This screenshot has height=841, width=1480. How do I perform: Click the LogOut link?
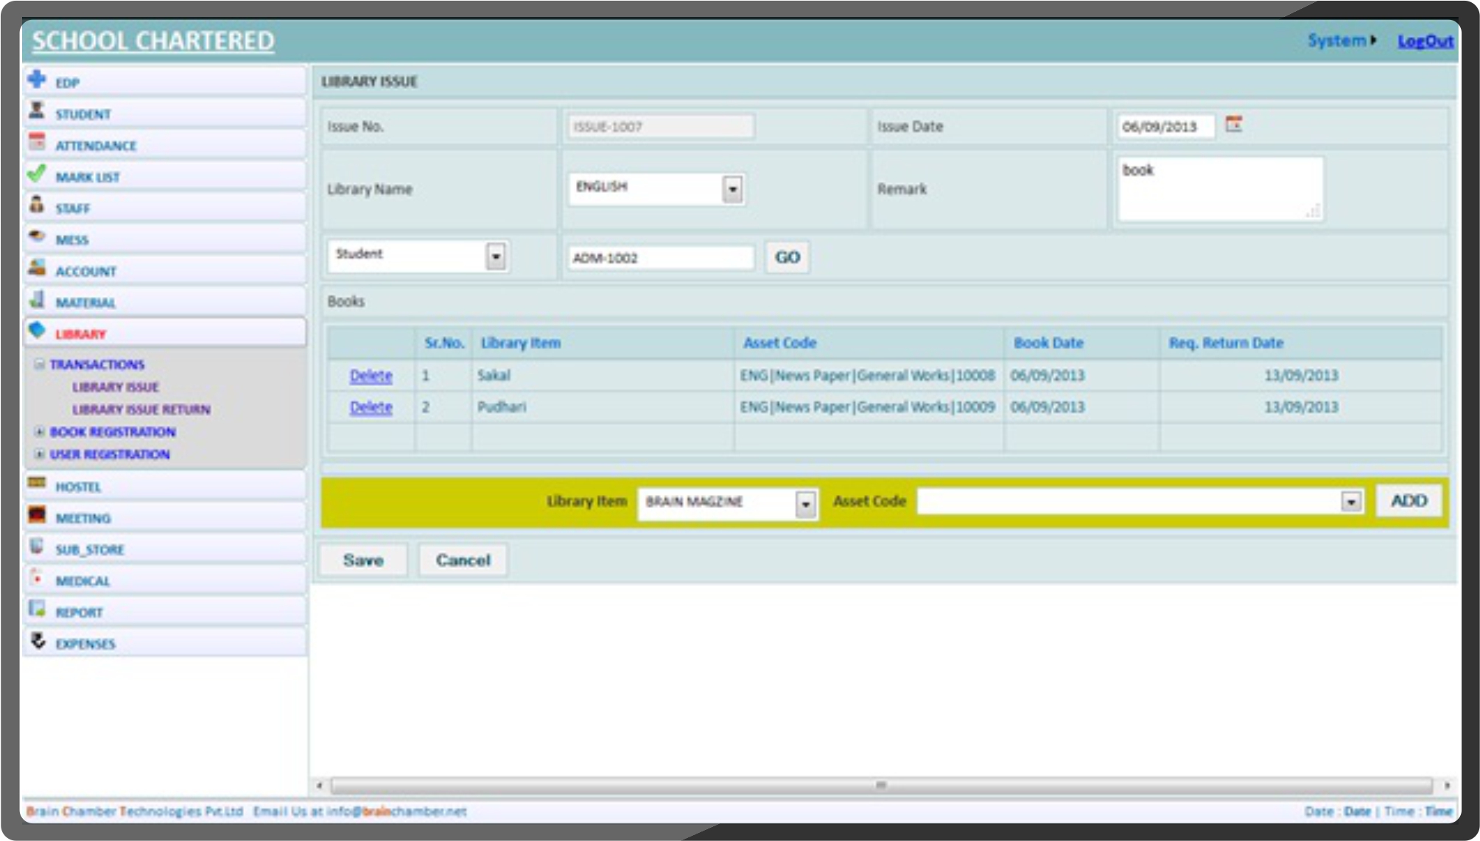1425,41
